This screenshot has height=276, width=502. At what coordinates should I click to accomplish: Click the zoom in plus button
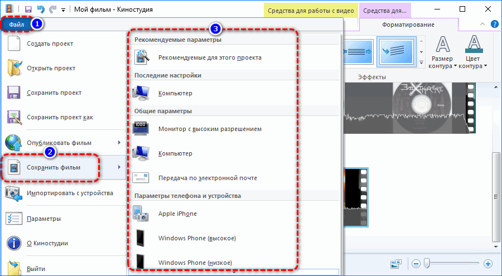(x=488, y=263)
